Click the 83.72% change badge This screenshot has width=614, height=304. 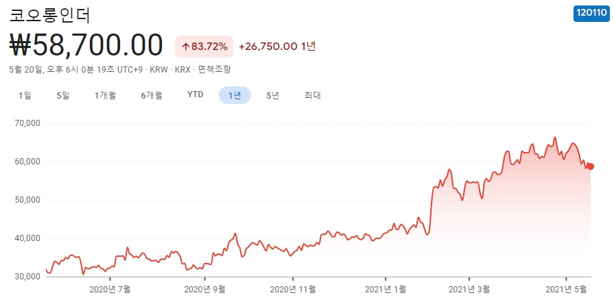click(204, 46)
